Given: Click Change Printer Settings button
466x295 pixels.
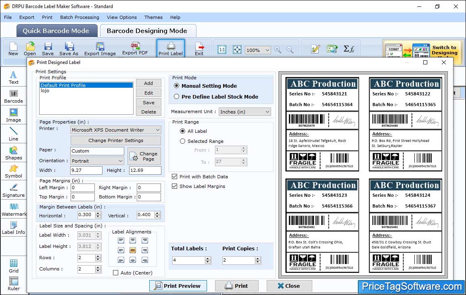Looking at the screenshot, I should pyautogui.click(x=116, y=140).
